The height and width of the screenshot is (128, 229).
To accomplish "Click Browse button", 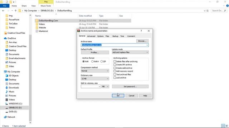I will tap(142, 41).
